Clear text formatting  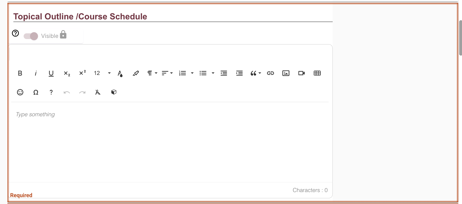click(98, 92)
